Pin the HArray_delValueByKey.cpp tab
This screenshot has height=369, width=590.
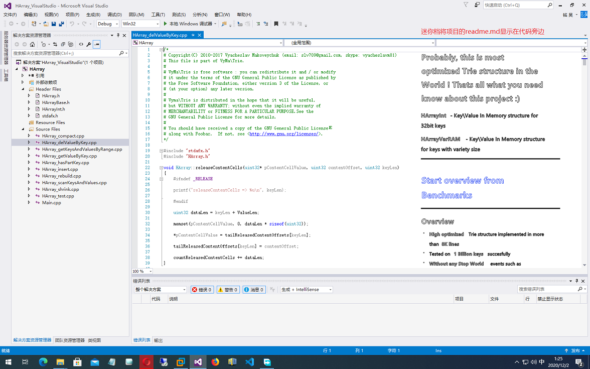click(193, 35)
